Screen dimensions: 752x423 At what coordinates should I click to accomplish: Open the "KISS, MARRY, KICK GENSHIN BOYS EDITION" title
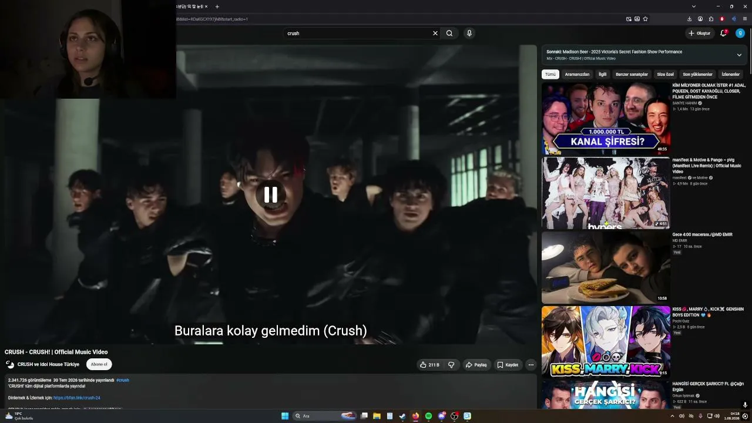708,312
